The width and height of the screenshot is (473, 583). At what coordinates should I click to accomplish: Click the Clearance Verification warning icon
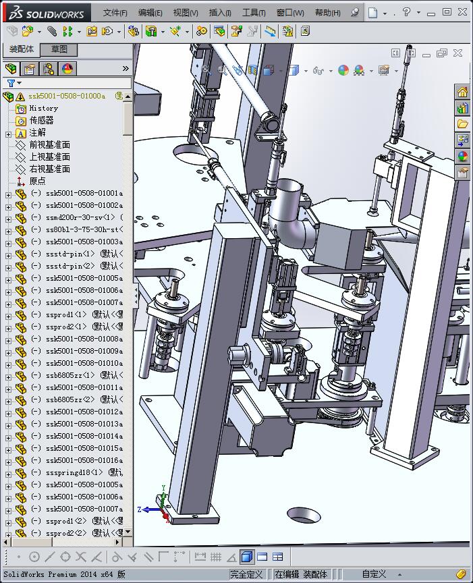coord(287,31)
